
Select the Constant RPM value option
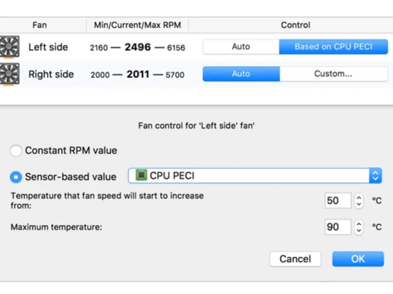(16, 150)
